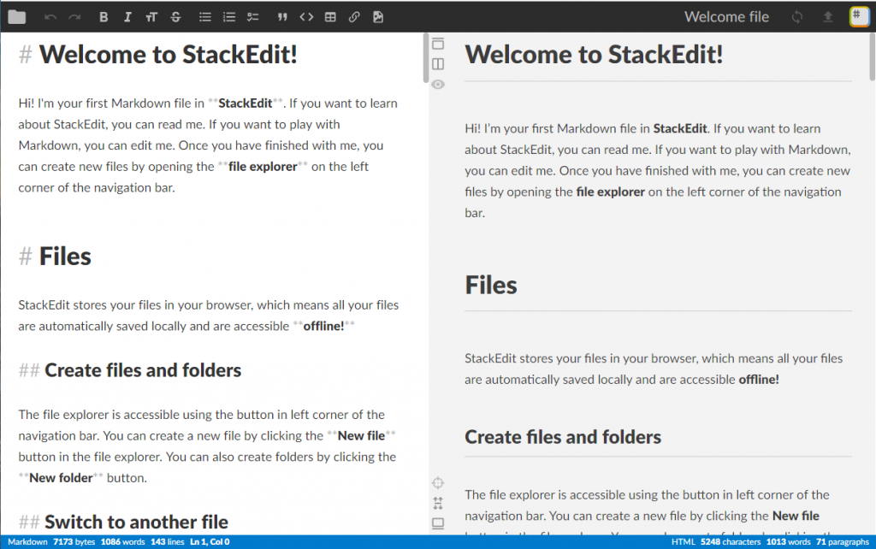
Task: Undo the last edit
Action: click(50, 17)
